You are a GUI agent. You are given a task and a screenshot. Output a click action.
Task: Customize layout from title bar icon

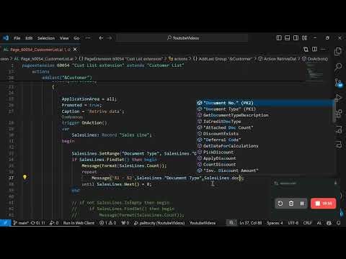304,38
